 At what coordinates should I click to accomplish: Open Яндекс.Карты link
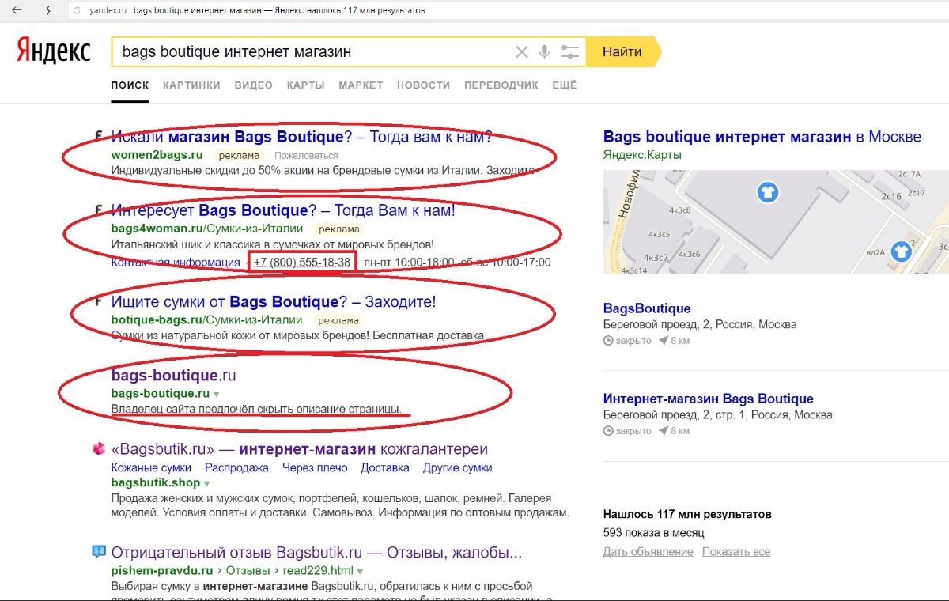[x=642, y=155]
